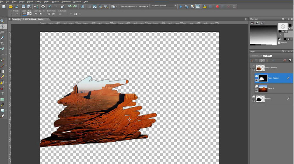The width and height of the screenshot is (294, 164).
Task: Click the Zoom more minus button
Action: [x=49, y=14]
